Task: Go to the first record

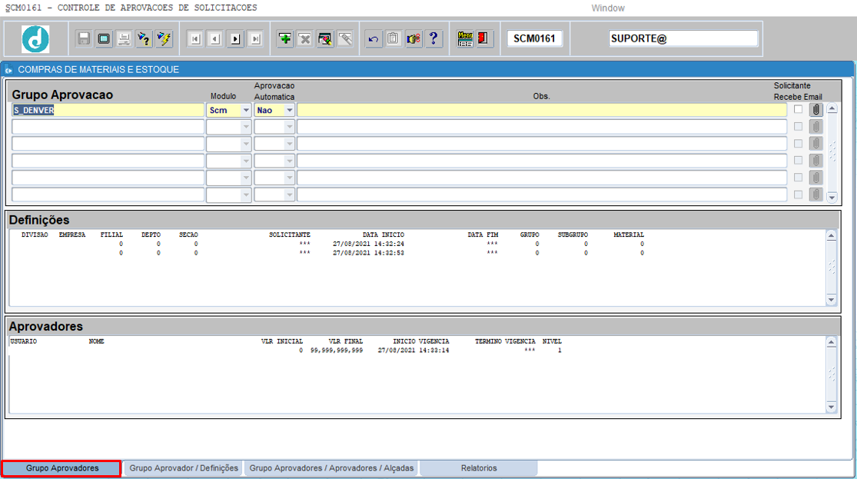Action: pos(195,38)
